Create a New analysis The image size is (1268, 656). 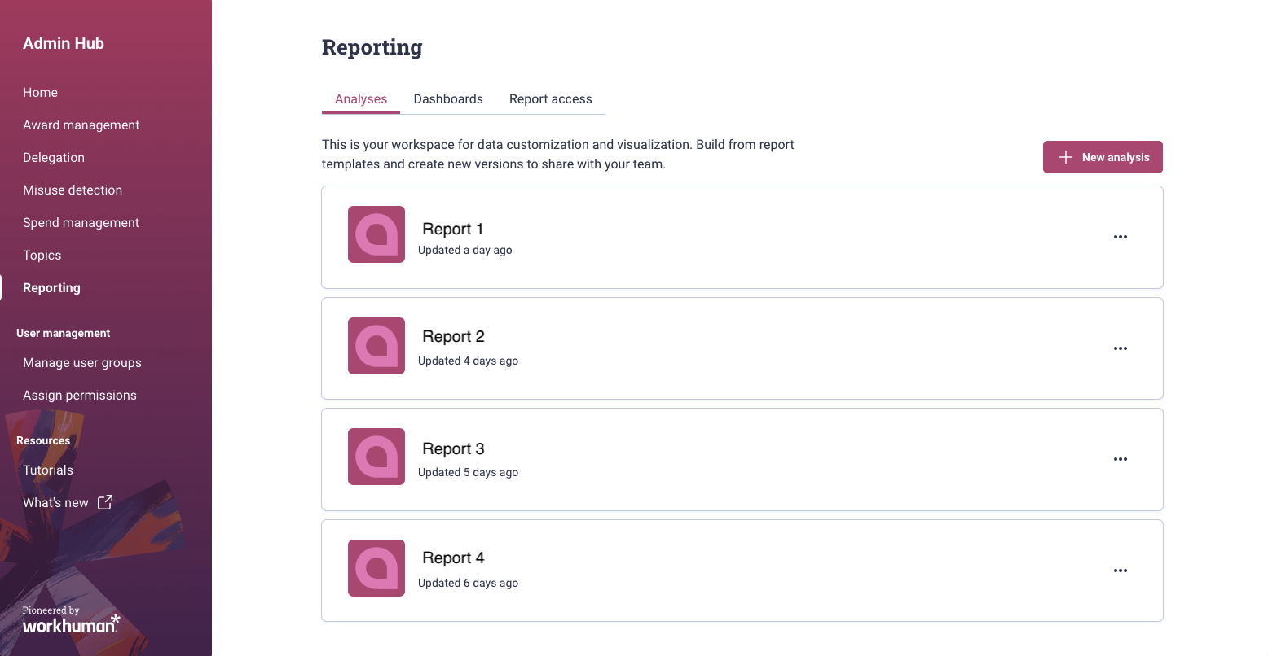(x=1103, y=157)
